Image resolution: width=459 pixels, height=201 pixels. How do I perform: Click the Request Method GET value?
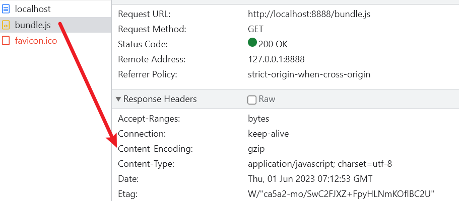(x=255, y=29)
